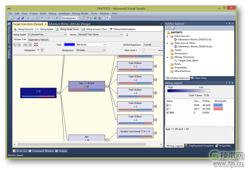248x170 pixels.
Task: Select the Age >= 46 and < 60 node
Action: pos(86,86)
